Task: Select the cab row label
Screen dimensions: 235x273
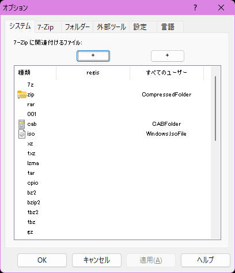Action: pos(32,124)
